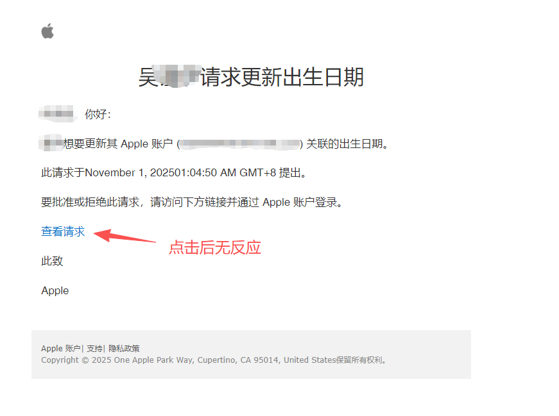Click the Apple signature below 此致
The image size is (559, 416).
tap(55, 290)
